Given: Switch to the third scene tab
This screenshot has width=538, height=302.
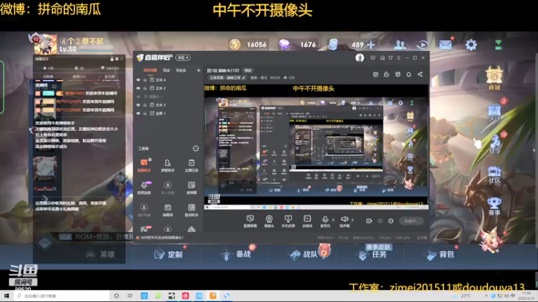Looking at the screenshot, I should coord(181,70).
